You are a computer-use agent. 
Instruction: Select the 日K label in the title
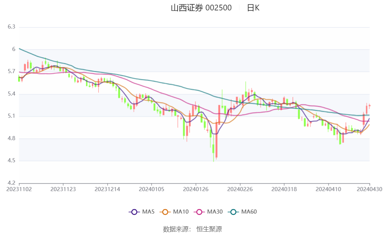253,8
